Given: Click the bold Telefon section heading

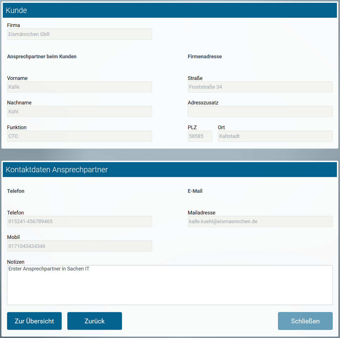Looking at the screenshot, I should pyautogui.click(x=16, y=191).
